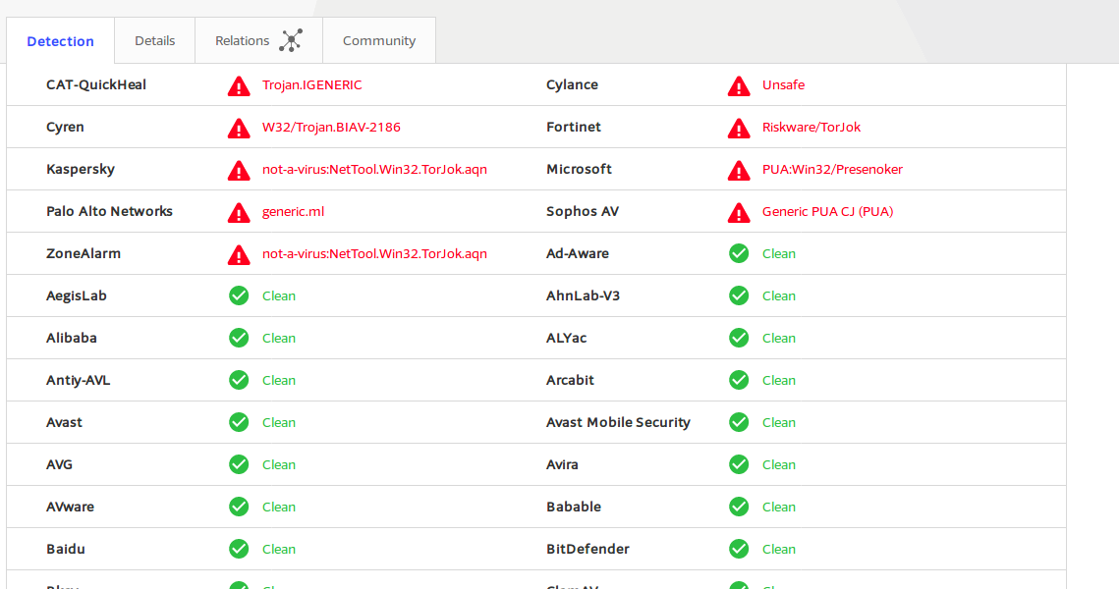Select the generic.ml detection text
Viewport: 1119px width, 589px height.
[294, 212]
